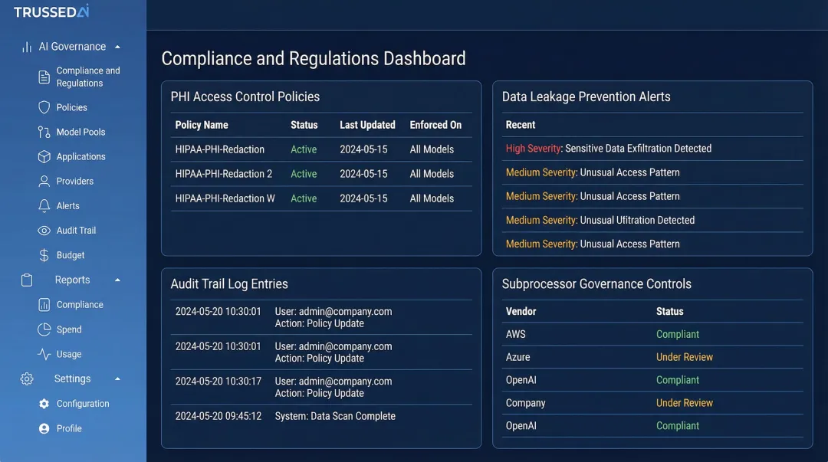Collapse the Settings section
The height and width of the screenshot is (462, 828).
click(x=117, y=378)
